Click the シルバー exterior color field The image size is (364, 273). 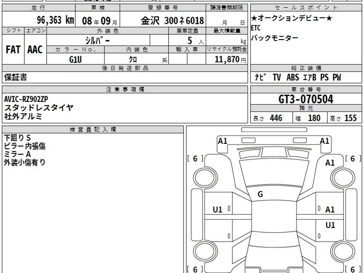[x=98, y=40]
